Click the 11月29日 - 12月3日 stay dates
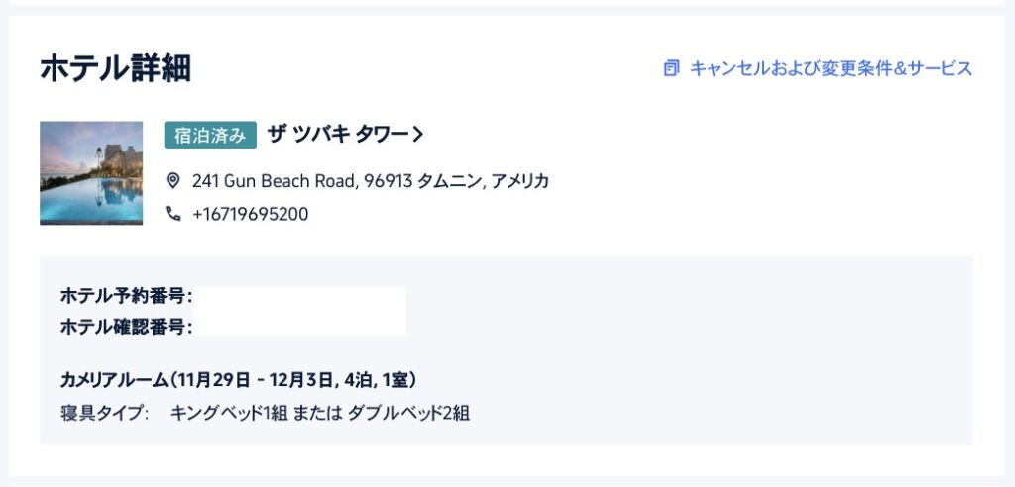 coord(256,380)
